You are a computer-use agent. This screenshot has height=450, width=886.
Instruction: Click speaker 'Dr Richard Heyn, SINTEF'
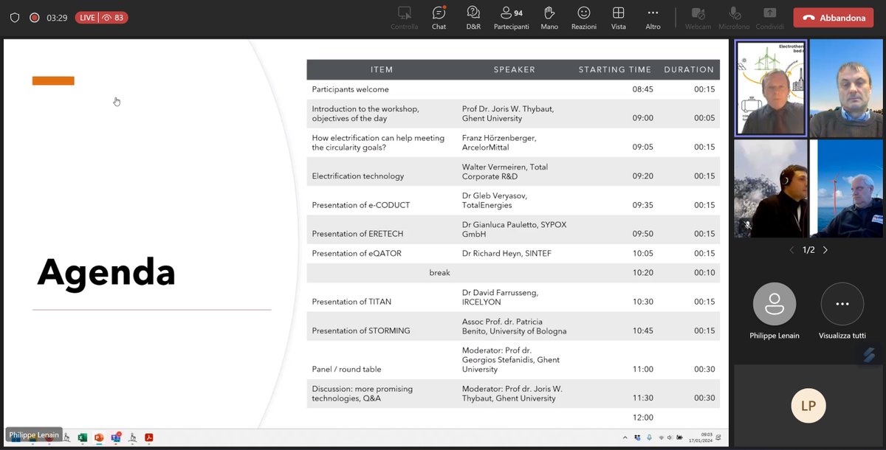[x=506, y=253]
